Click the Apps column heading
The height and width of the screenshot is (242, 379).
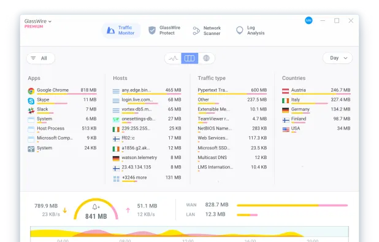coord(34,78)
